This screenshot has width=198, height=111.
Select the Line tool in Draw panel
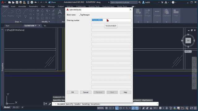[4, 13]
